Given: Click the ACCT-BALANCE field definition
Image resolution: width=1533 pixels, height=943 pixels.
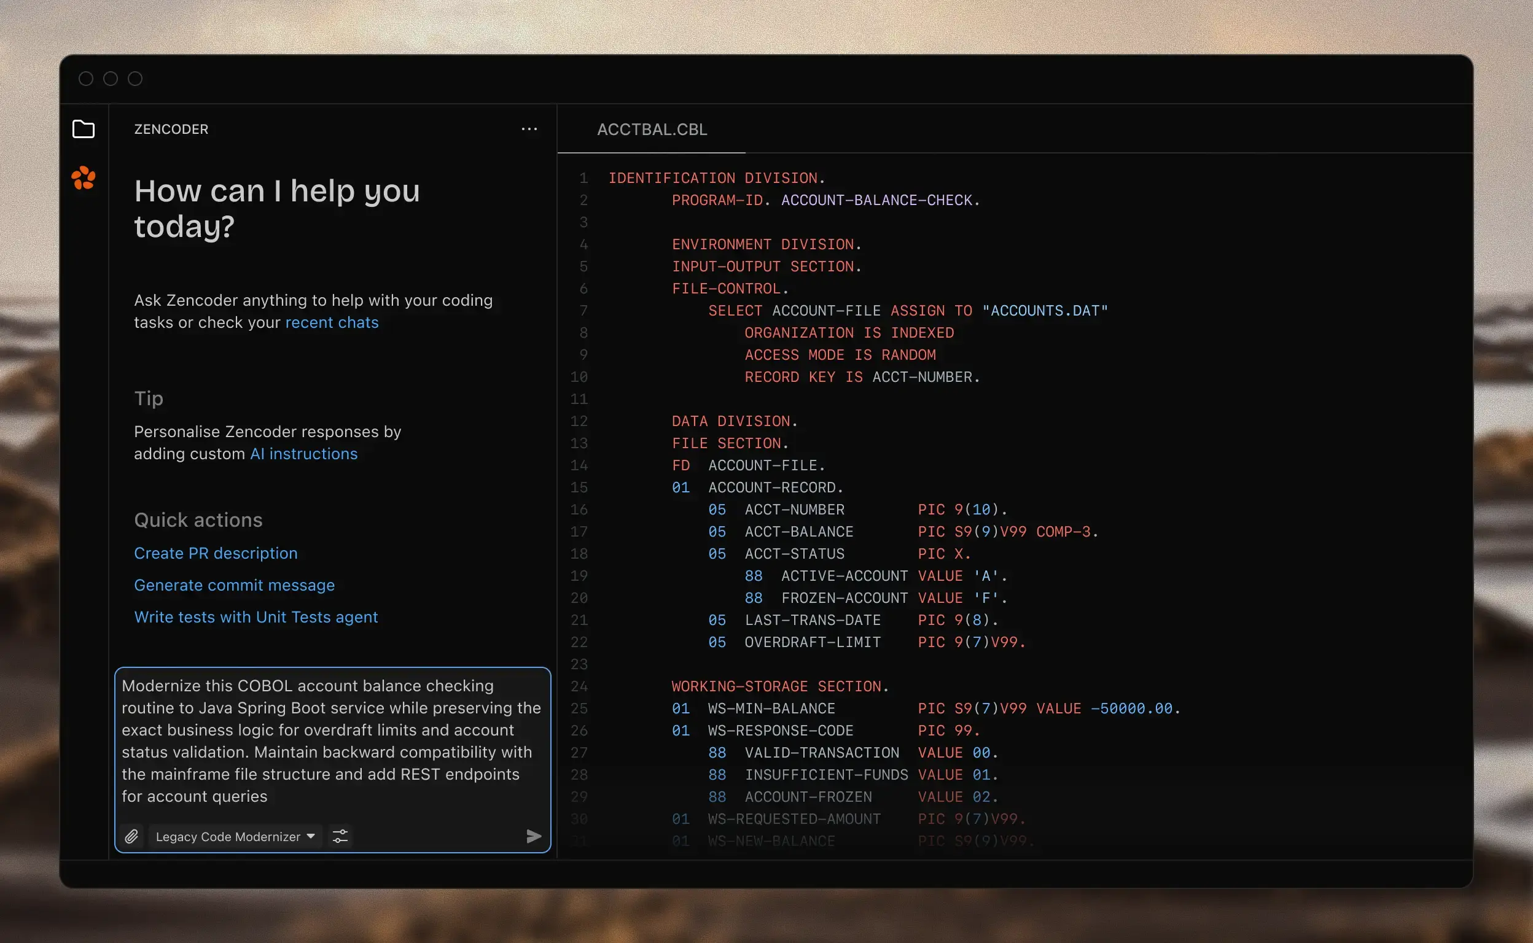Looking at the screenshot, I should [x=903, y=532].
